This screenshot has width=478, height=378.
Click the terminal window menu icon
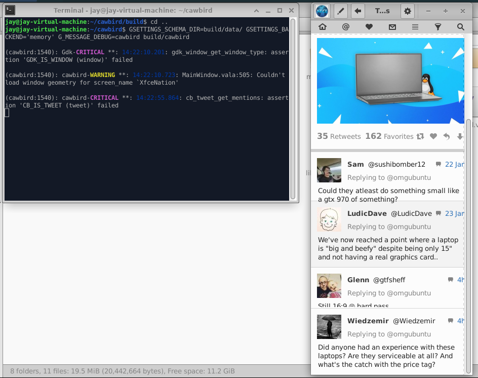point(10,10)
